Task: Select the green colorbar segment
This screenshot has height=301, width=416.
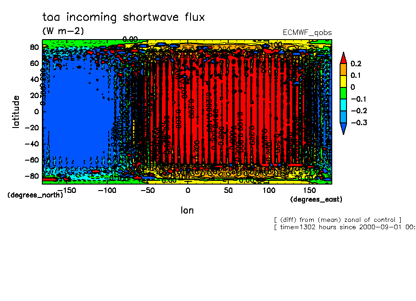Action: pos(343,93)
